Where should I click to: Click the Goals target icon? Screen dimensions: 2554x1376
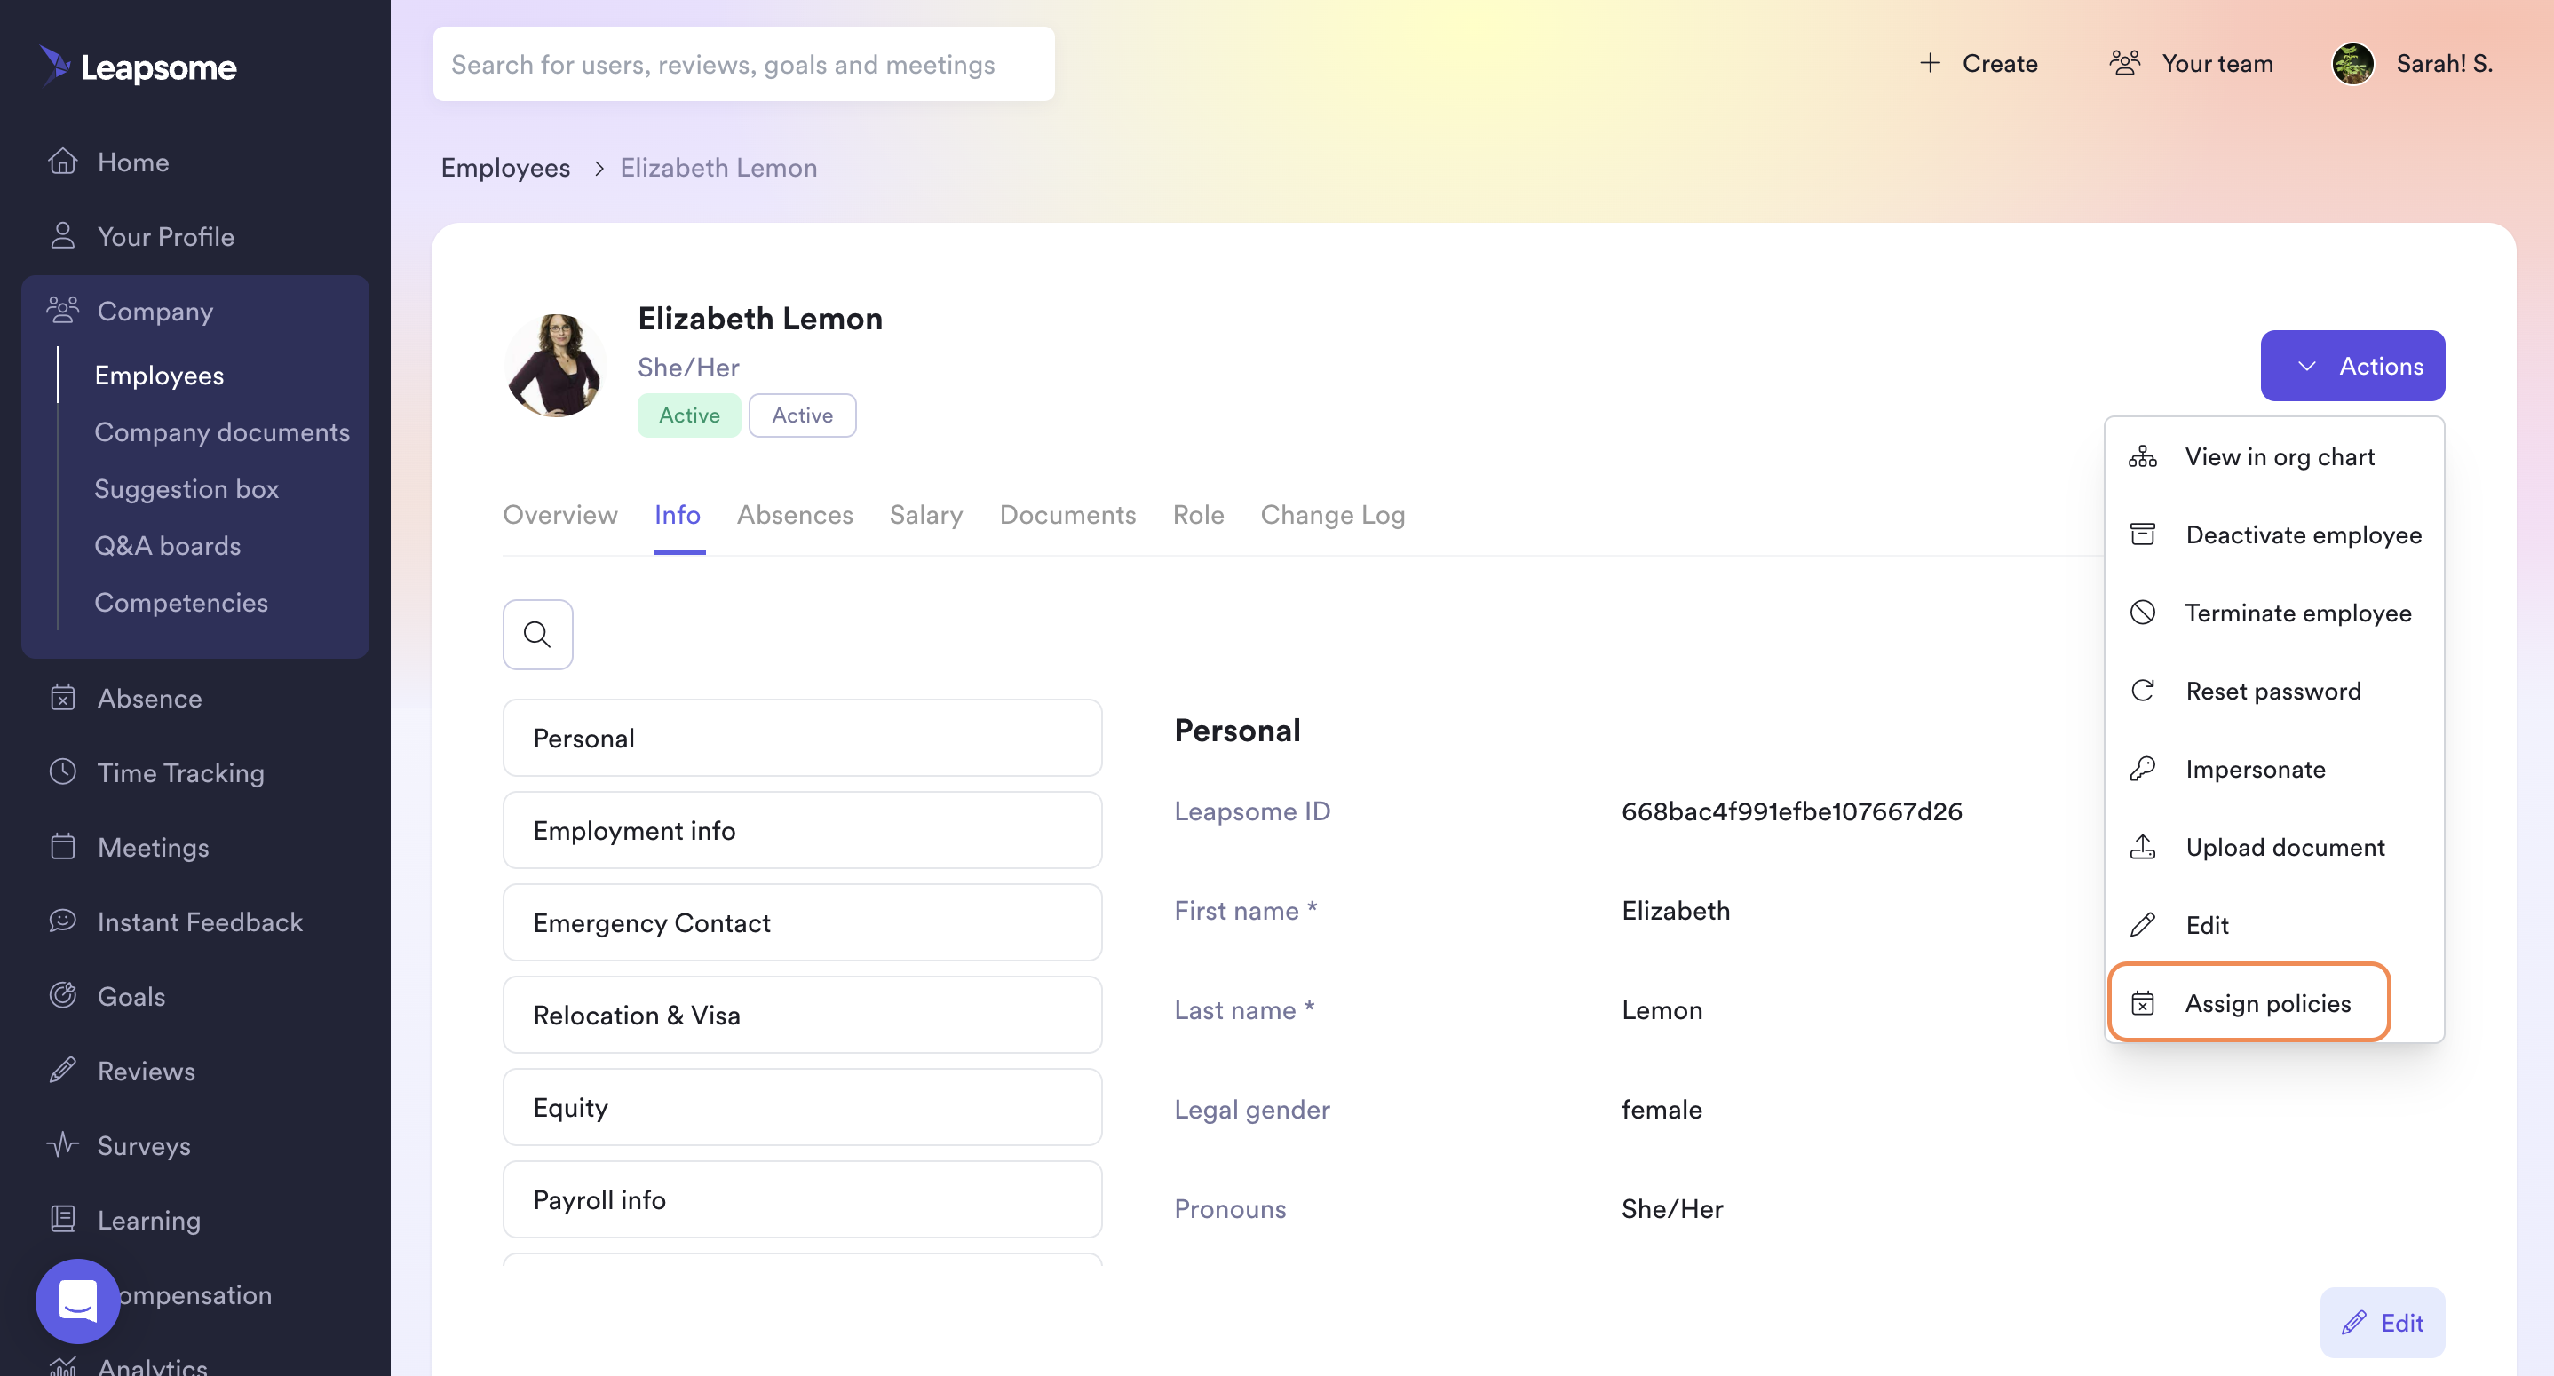(62, 995)
